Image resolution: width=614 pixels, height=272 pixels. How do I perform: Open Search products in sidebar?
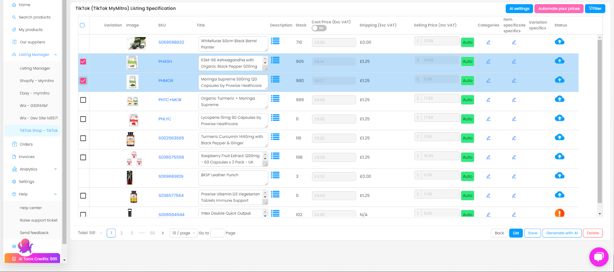tap(32, 17)
